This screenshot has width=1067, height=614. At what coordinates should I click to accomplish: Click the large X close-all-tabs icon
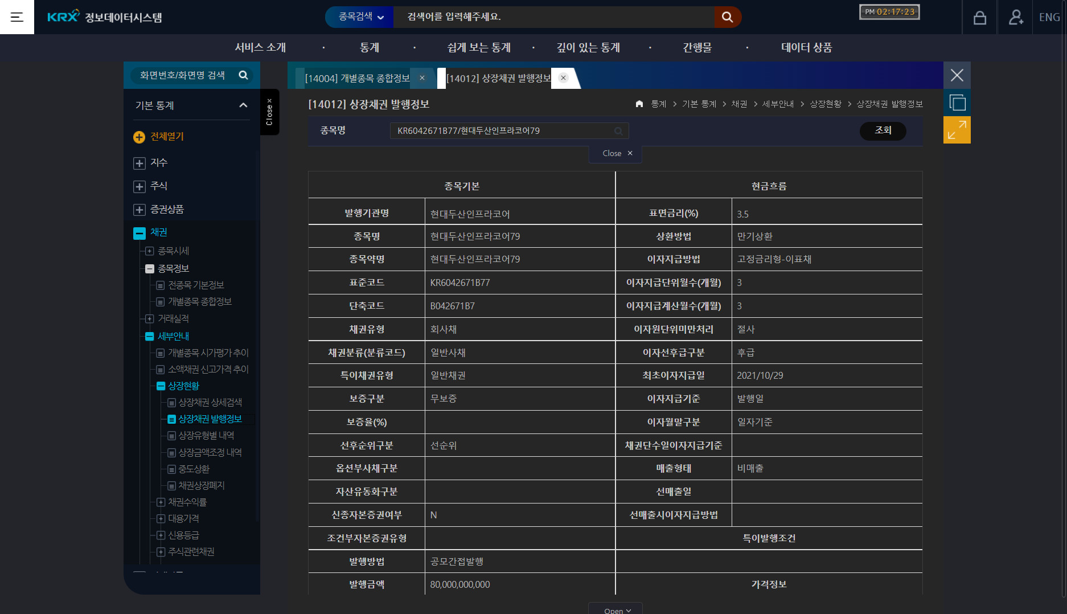tap(957, 75)
